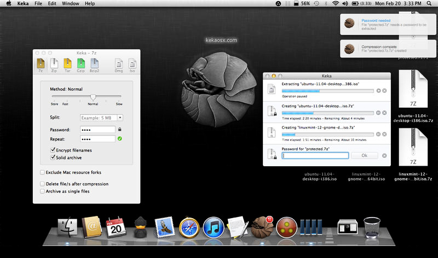Uncheck Encrypt filenames
The width and height of the screenshot is (438, 258).
tap(53, 150)
